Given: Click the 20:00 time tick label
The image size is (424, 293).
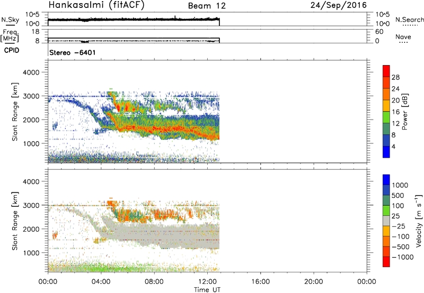Looking at the screenshot, I should [314, 282].
